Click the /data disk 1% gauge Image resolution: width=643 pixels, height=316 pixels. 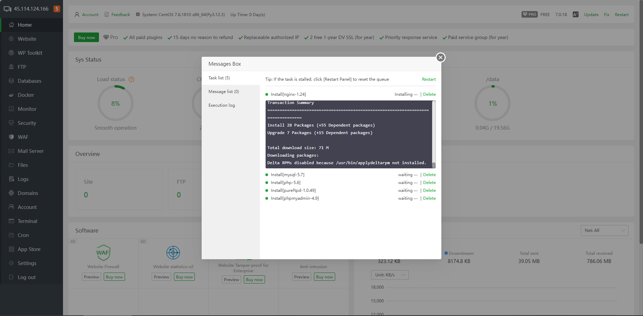point(492,103)
